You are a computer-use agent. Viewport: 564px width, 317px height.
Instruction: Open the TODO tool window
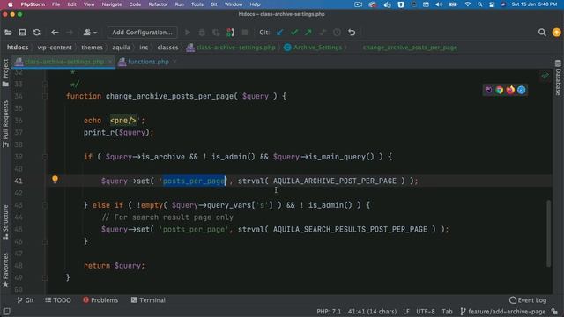point(58,300)
